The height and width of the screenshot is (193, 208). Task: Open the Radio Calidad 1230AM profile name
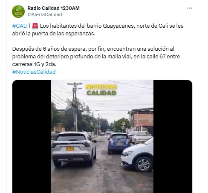53,8
